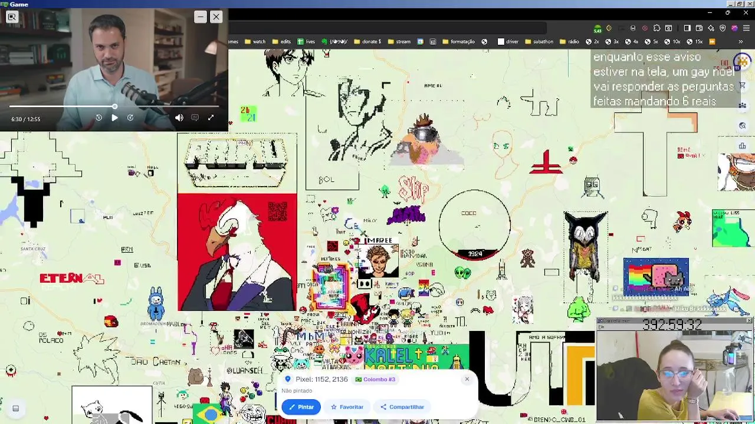
Task: Click the Compartilhar button
Action: point(402,407)
